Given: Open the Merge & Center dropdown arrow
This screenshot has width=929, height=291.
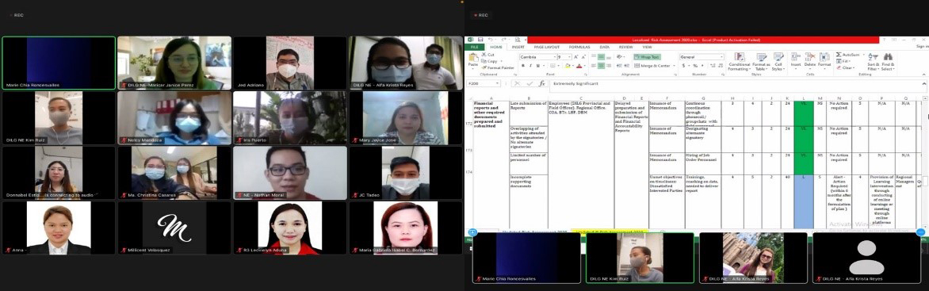Looking at the screenshot, I should (x=675, y=66).
